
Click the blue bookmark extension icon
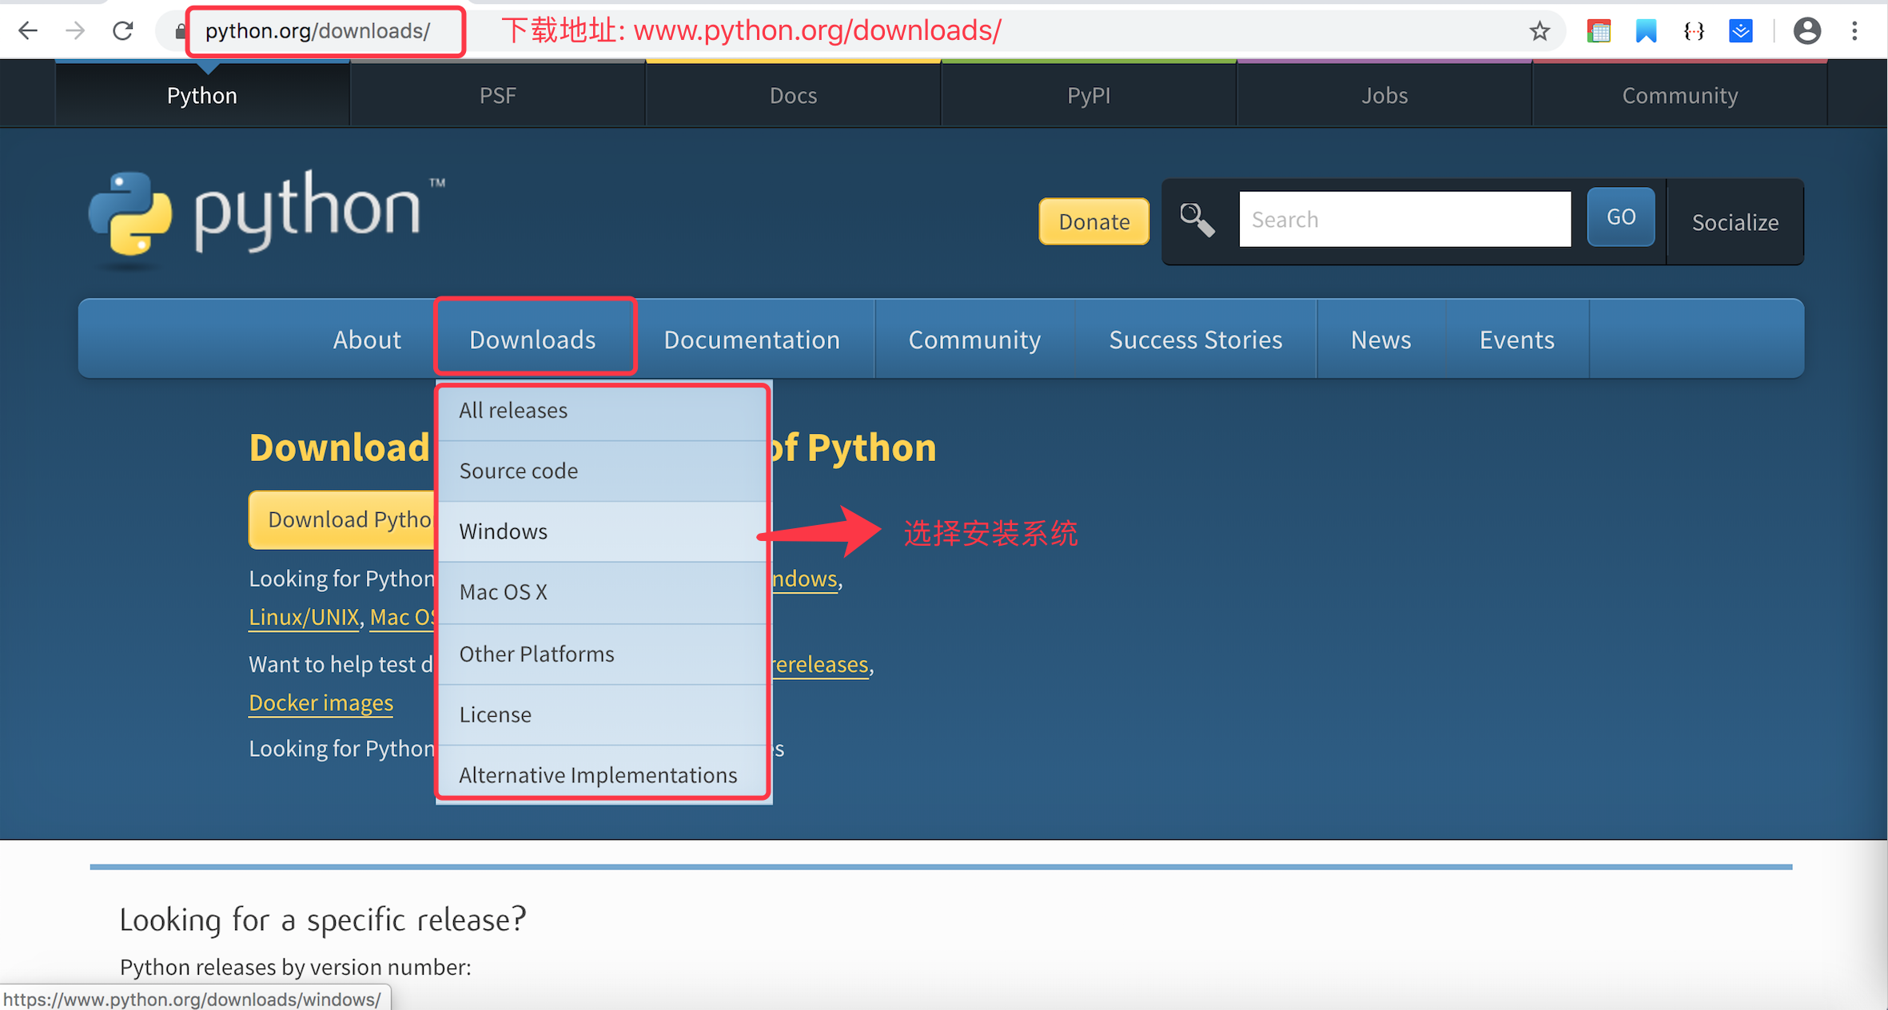(1646, 31)
